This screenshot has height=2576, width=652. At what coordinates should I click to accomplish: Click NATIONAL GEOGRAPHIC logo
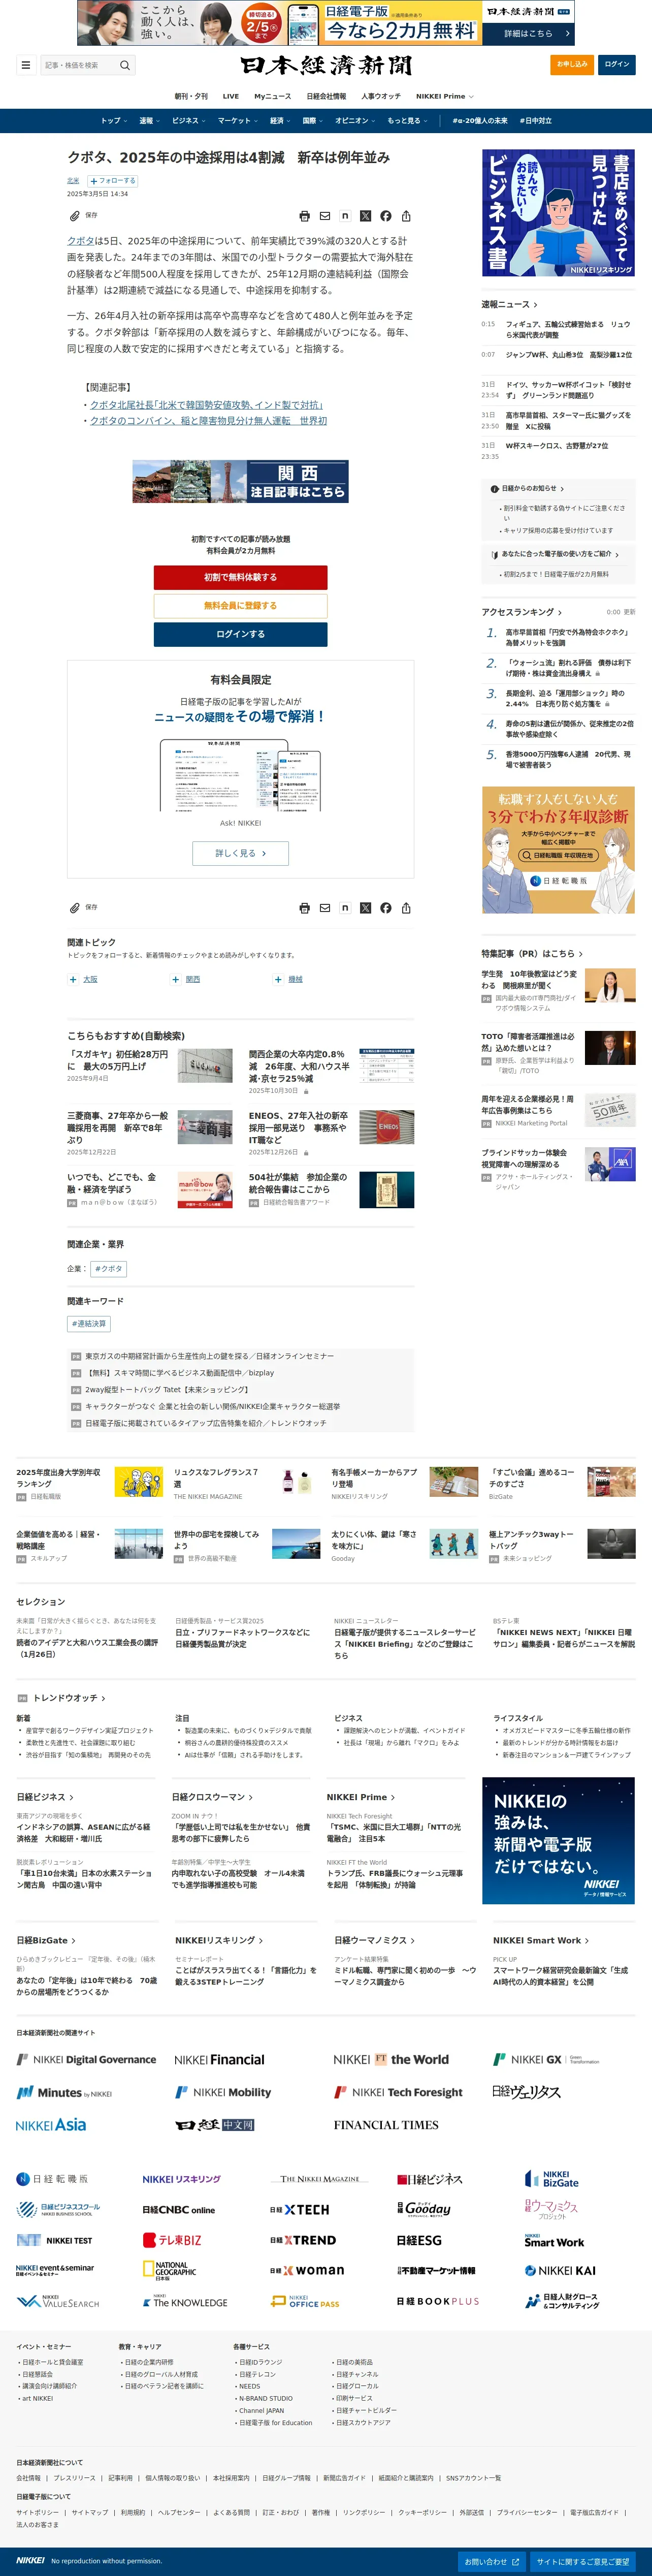(169, 2271)
